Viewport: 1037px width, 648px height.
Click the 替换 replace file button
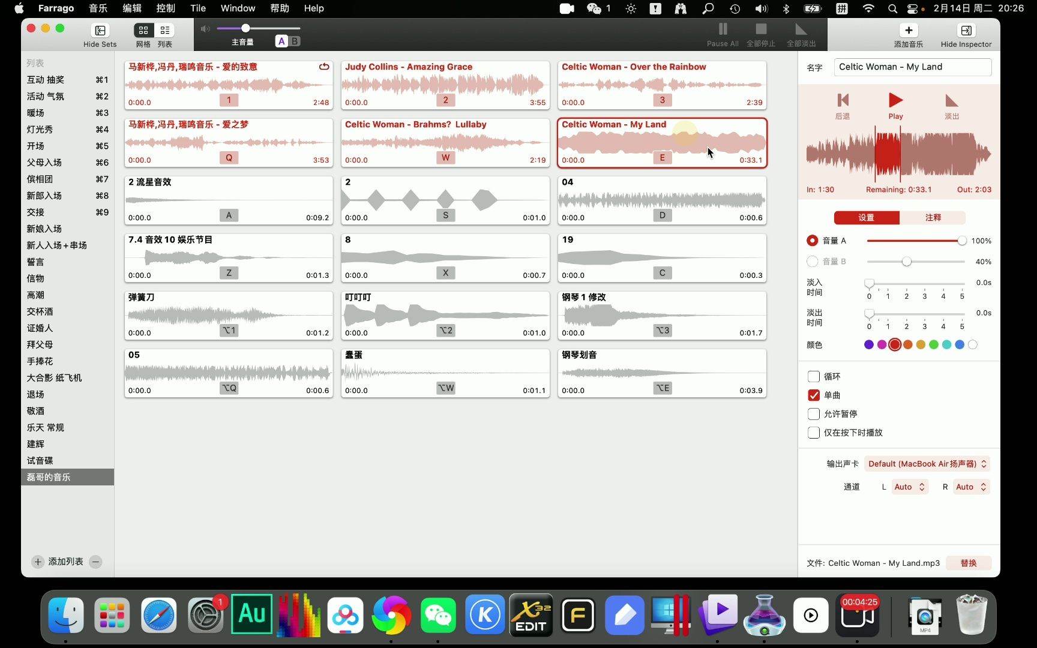[968, 563]
